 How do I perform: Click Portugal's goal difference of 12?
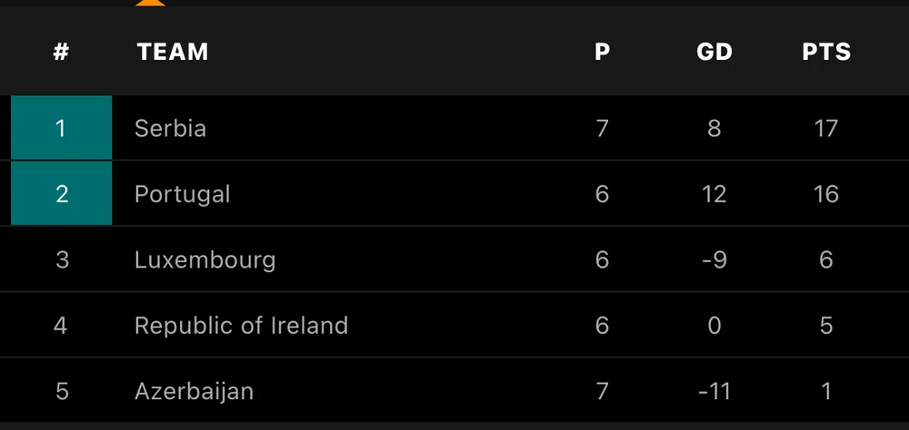coord(714,194)
